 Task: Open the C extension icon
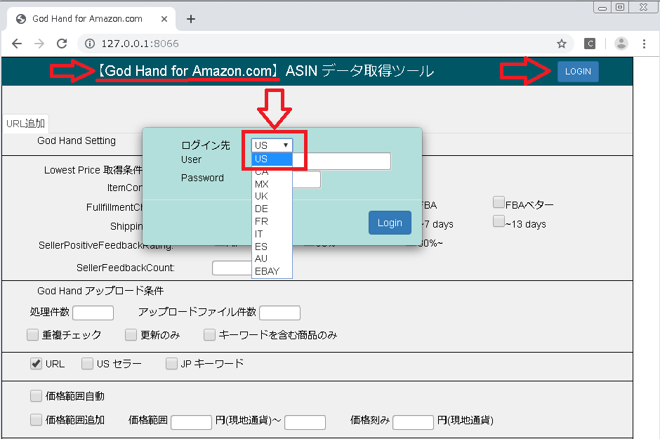pyautogui.click(x=590, y=44)
